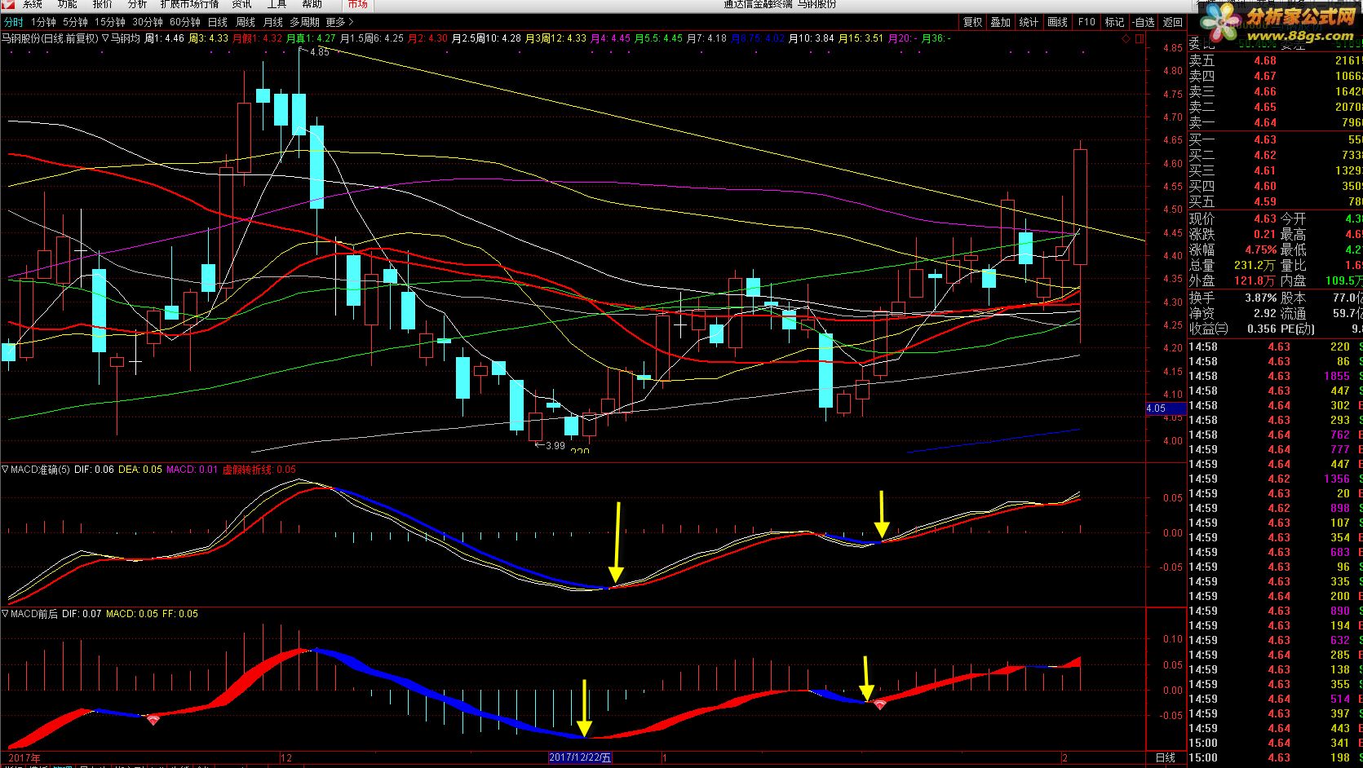
Task: Click the 日线 label at bottom right
Action: click(x=1166, y=757)
